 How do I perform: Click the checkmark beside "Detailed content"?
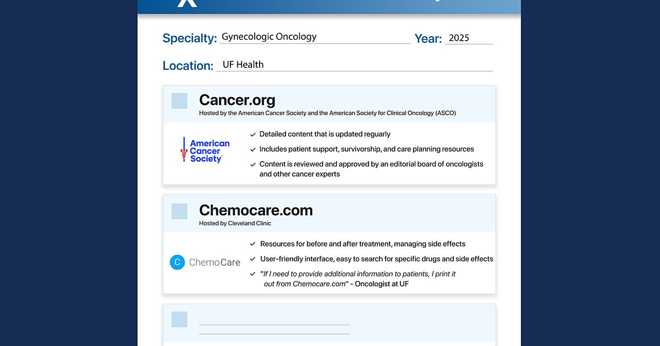point(253,134)
